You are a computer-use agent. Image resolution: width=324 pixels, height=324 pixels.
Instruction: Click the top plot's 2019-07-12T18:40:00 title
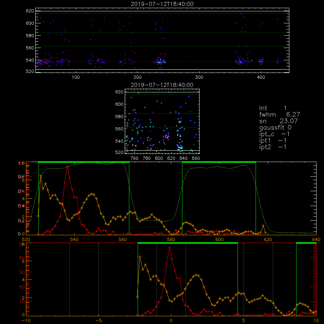(x=162, y=4)
